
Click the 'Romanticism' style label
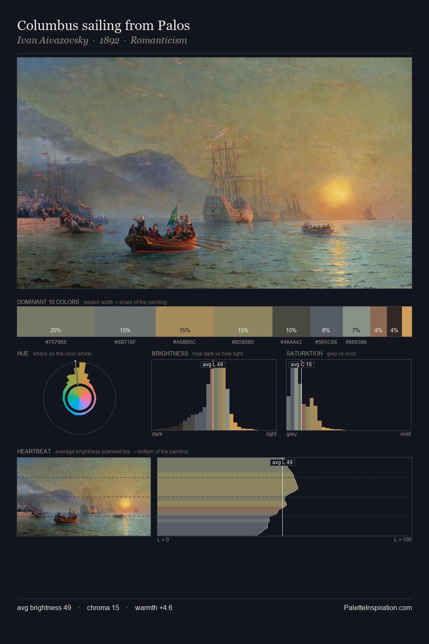pyautogui.click(x=159, y=40)
